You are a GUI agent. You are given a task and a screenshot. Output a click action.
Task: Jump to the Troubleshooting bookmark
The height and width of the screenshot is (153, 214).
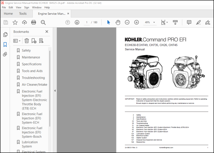click(x=33, y=78)
